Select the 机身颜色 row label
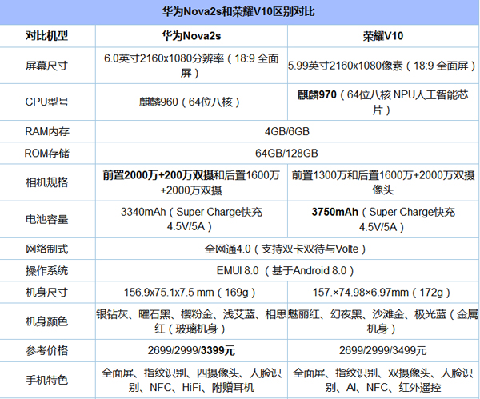 point(46,321)
